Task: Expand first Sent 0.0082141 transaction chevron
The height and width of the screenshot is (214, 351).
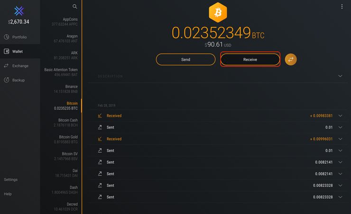Action: pos(340,162)
